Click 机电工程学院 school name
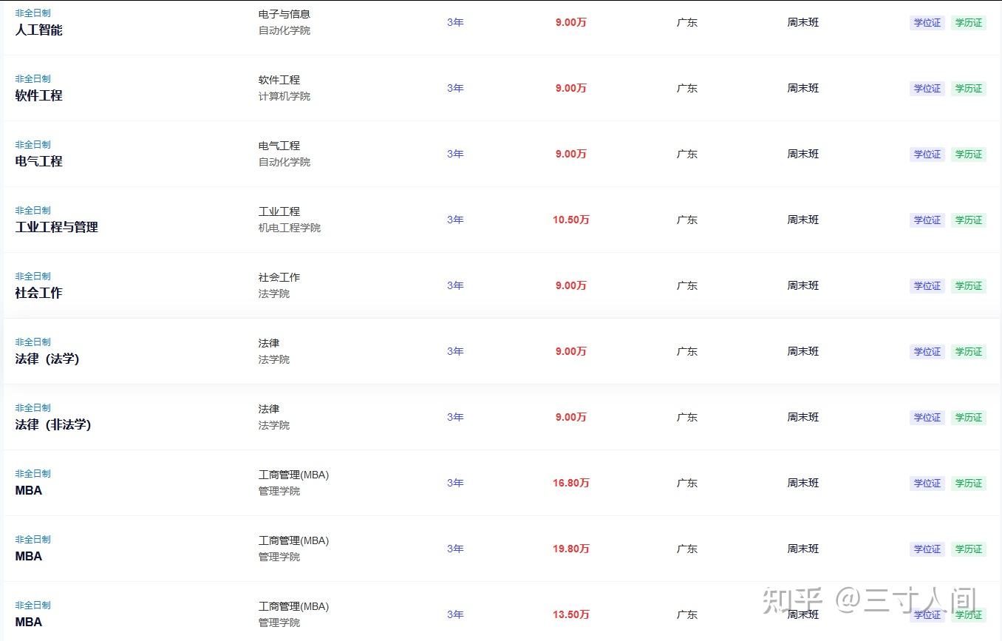The image size is (1002, 641). click(290, 228)
